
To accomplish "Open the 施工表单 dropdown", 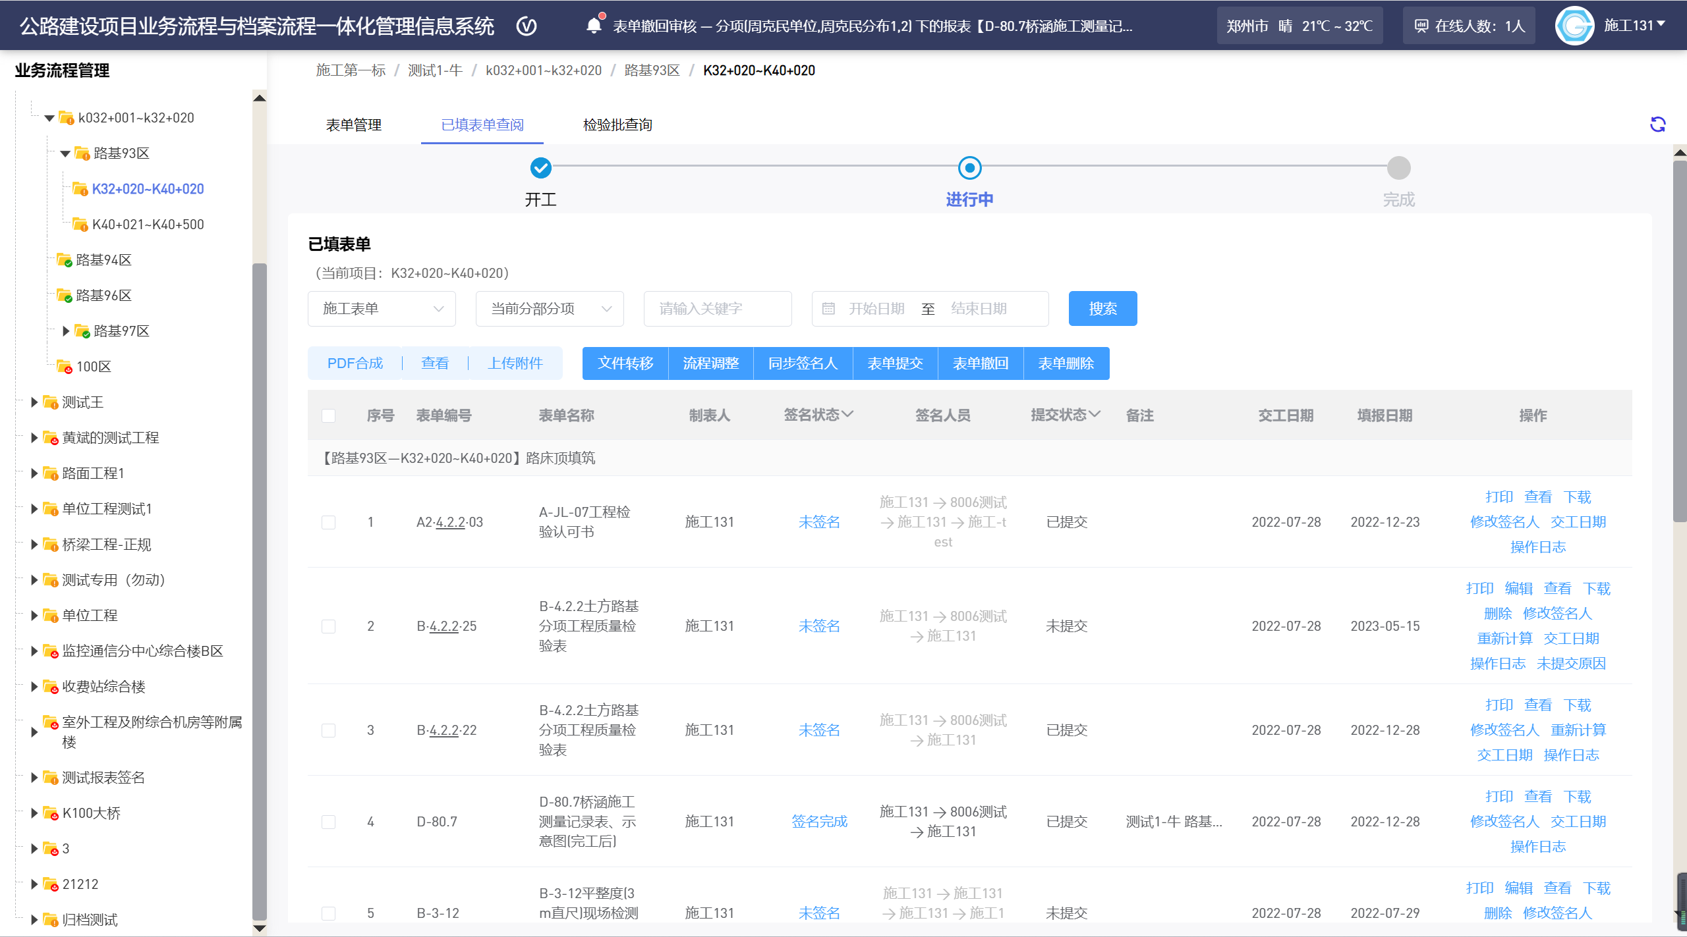I will 382,309.
